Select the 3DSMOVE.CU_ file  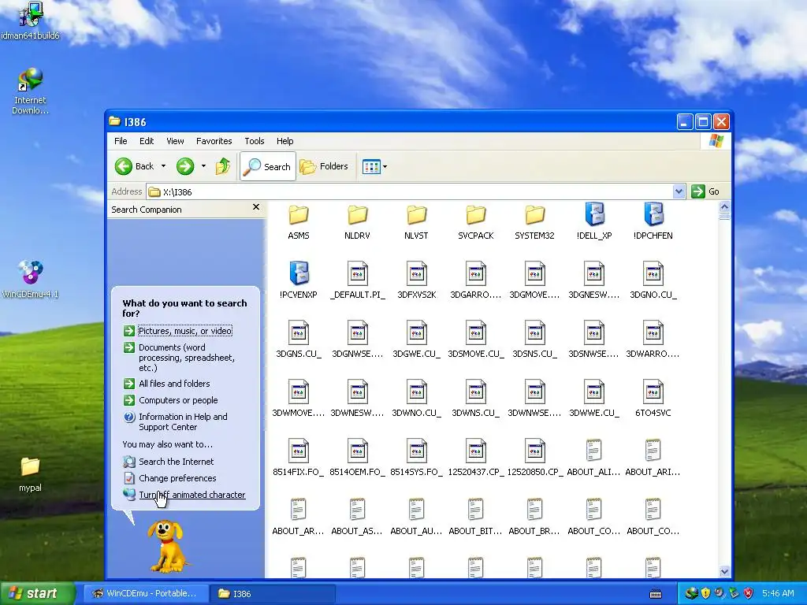click(x=475, y=338)
